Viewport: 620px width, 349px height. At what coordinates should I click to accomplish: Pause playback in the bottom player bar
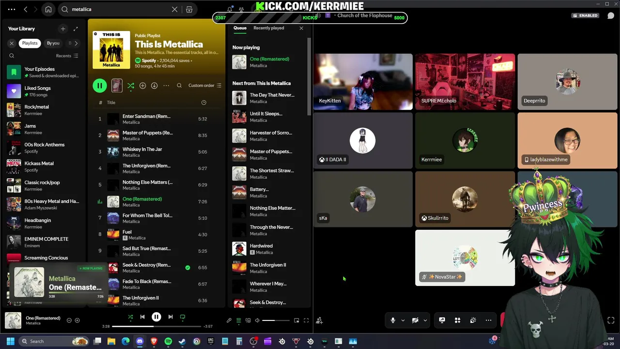point(156,317)
